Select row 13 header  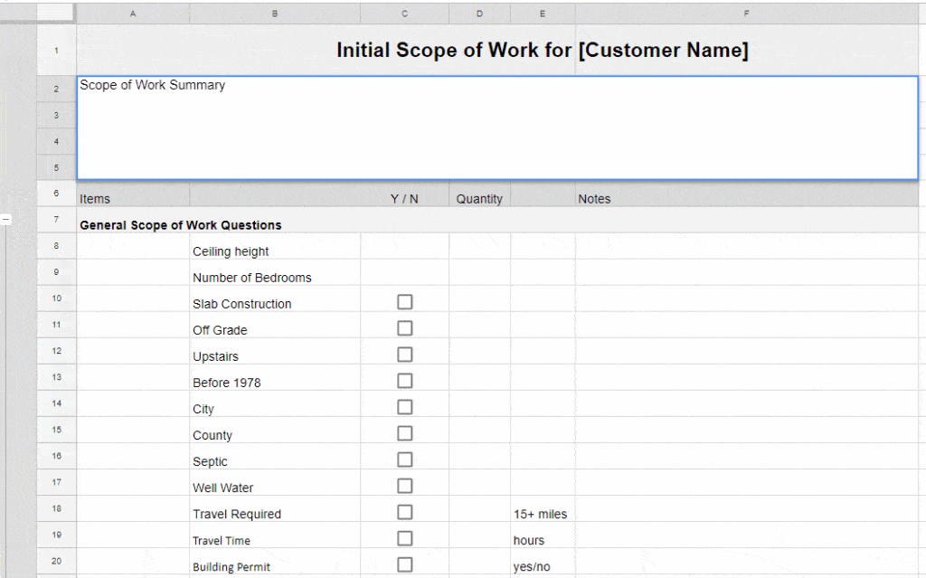click(x=57, y=377)
